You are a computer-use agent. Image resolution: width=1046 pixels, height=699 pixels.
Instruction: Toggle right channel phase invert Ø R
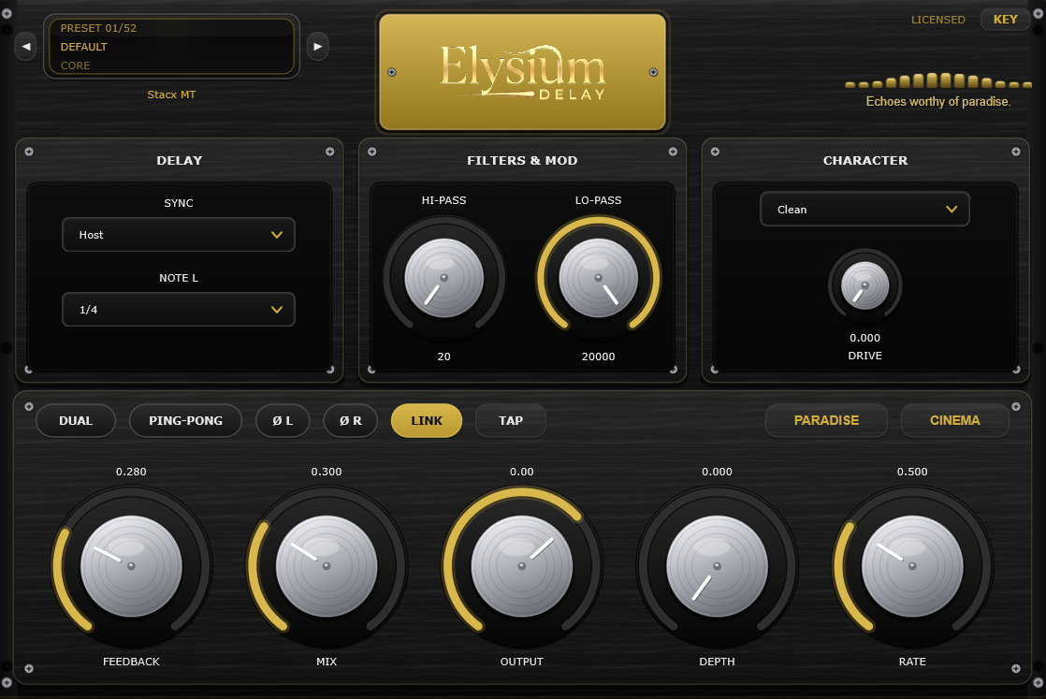[x=350, y=421]
